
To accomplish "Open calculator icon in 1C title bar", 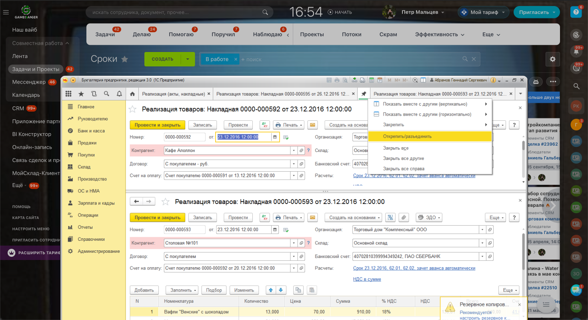I will point(371,80).
